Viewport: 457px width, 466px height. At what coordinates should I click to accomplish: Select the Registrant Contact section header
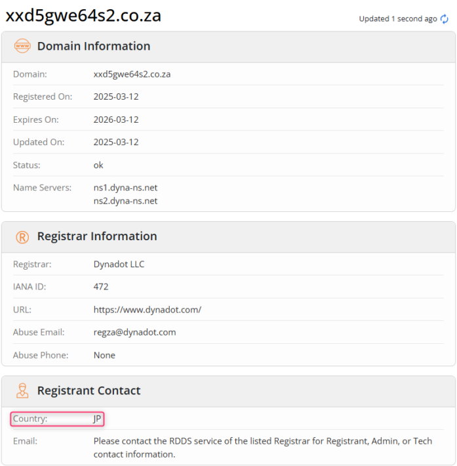(89, 391)
